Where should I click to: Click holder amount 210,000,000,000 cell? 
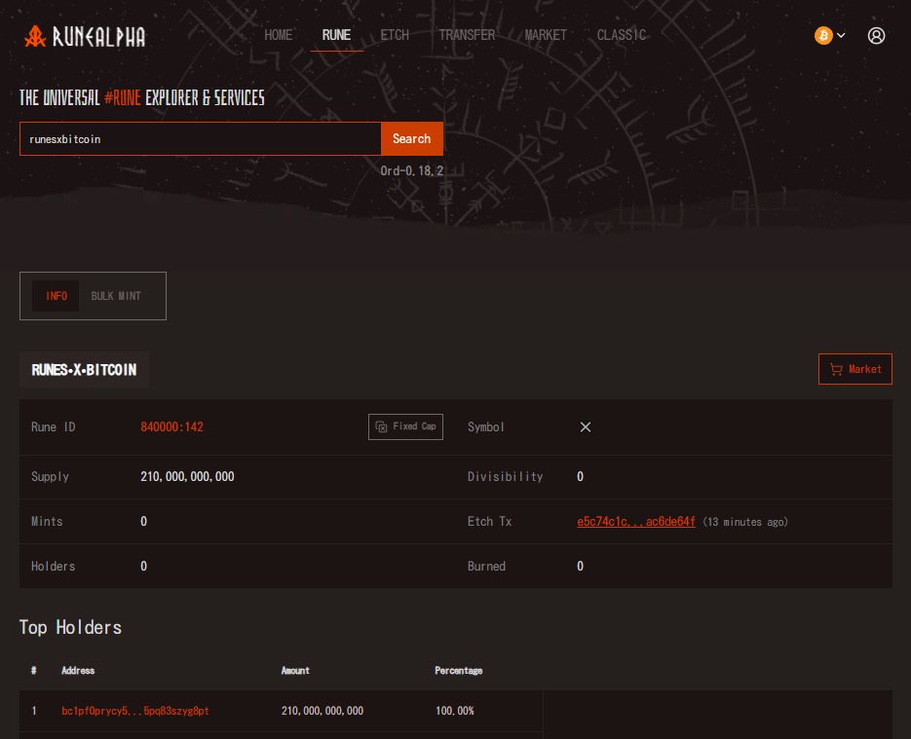[323, 711]
